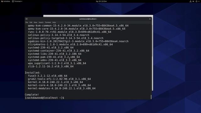Viewport: 201px width, 113px height.
Task: Open the power system menu icon
Action: (x=196, y=1)
